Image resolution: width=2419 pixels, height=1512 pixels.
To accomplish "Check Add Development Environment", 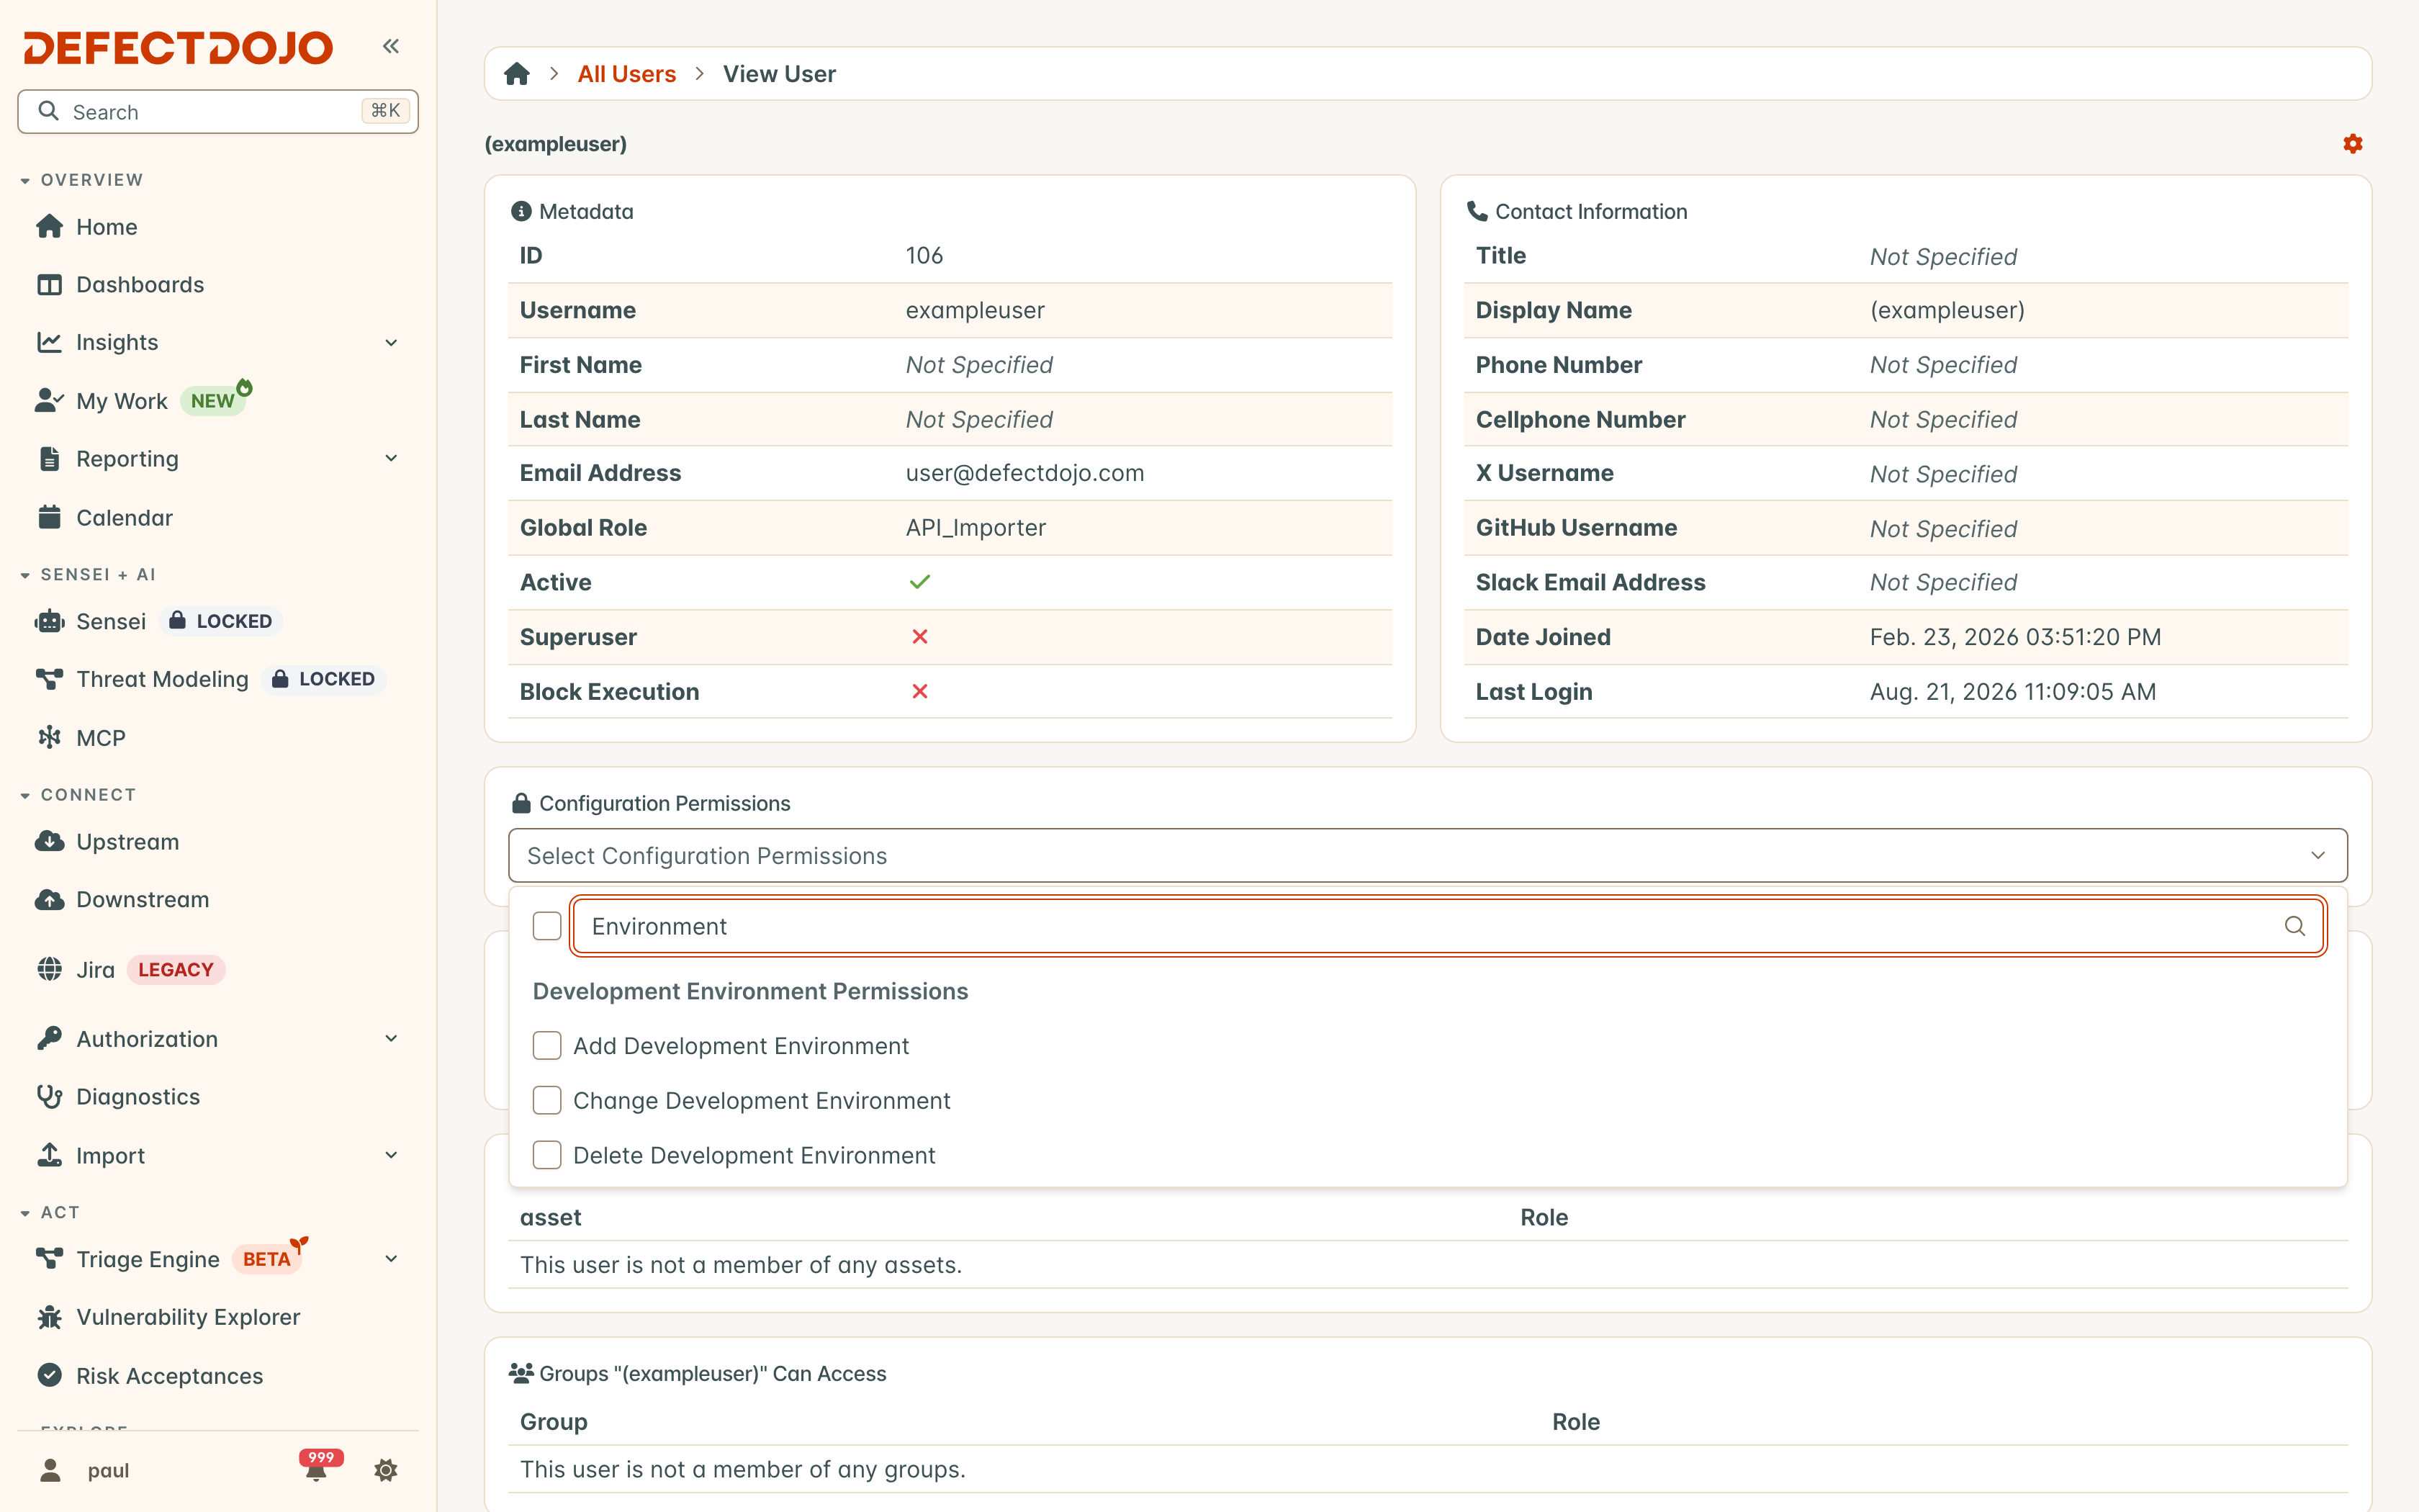I will [x=546, y=1046].
